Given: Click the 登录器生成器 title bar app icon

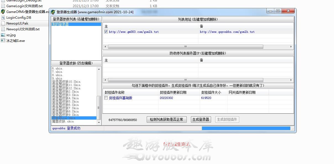Looking at the screenshot, I should point(53,12).
